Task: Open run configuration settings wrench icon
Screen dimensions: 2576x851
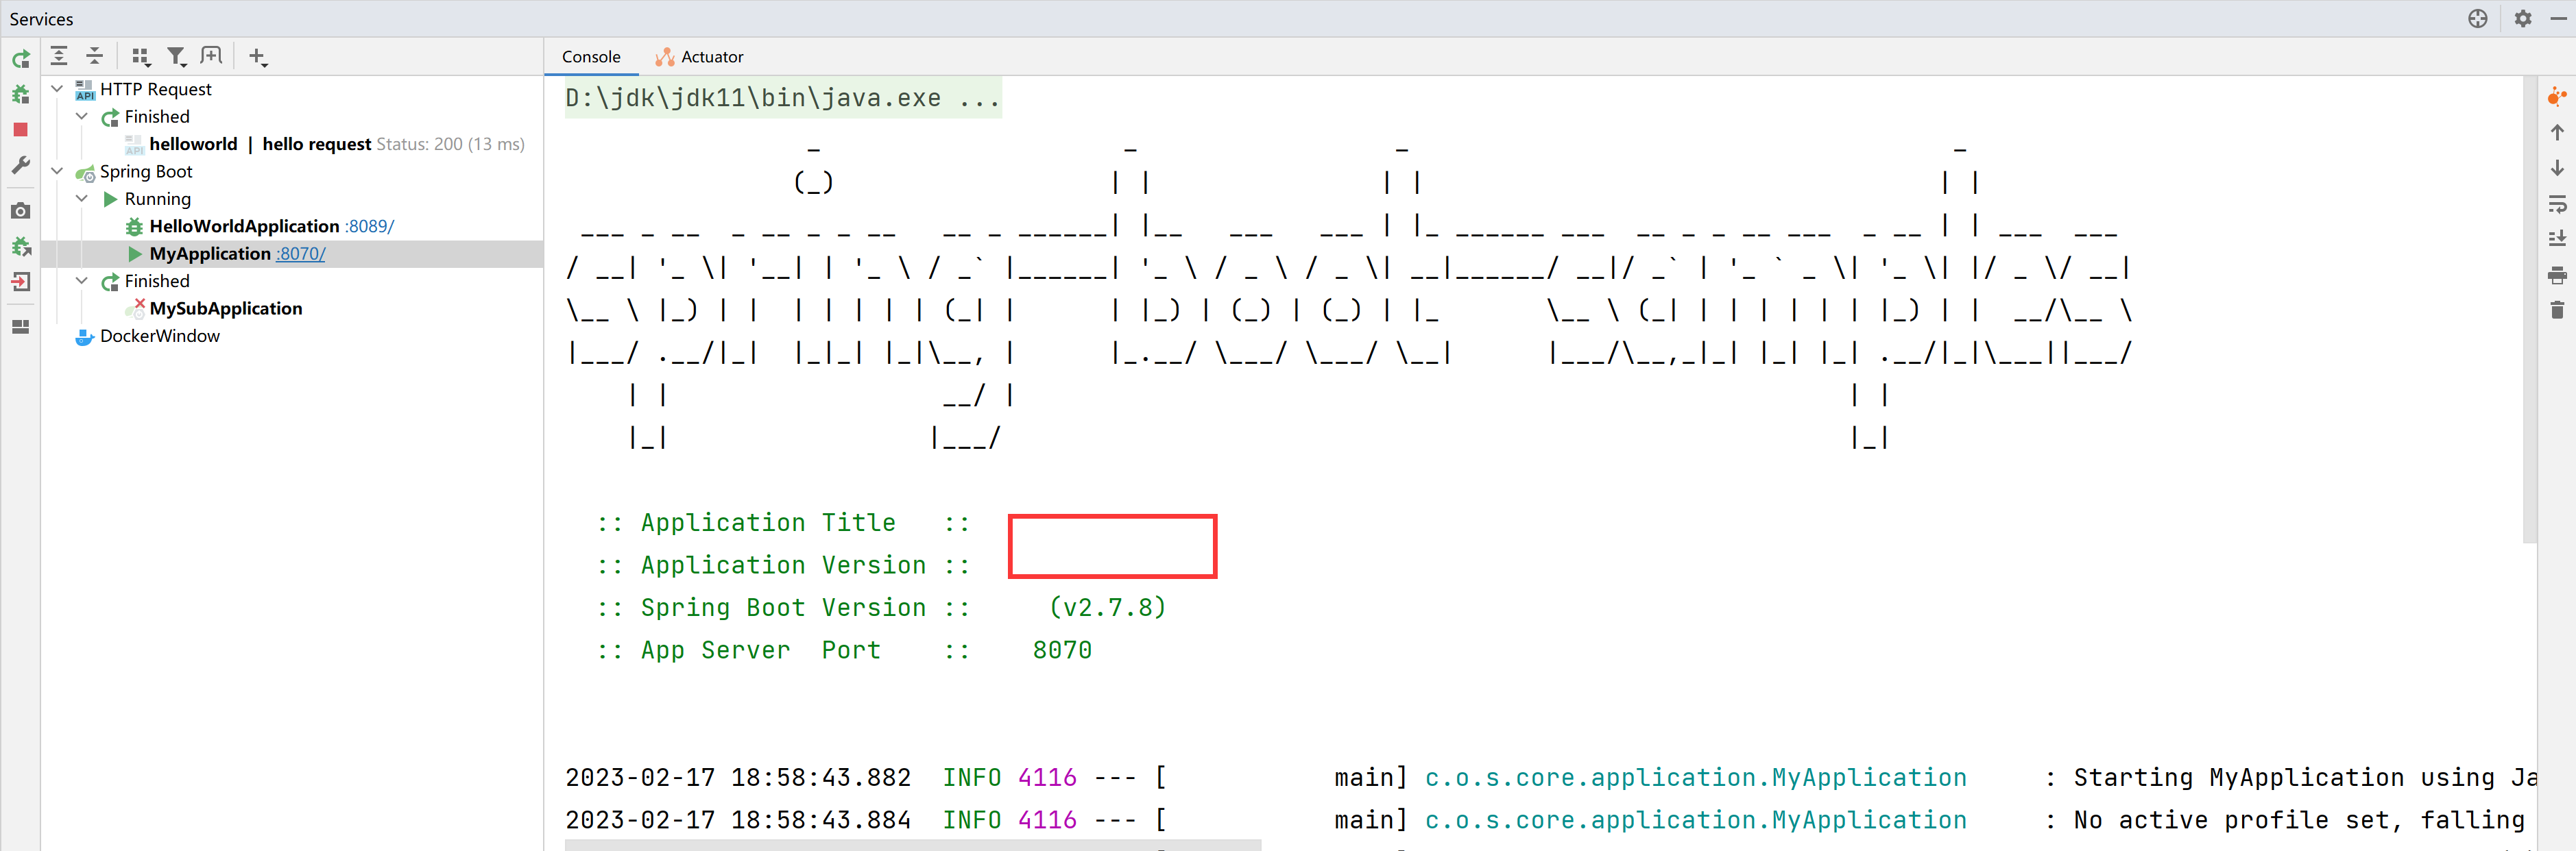Action: coord(20,165)
